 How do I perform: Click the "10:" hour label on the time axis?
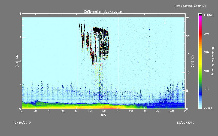click(90, 111)
